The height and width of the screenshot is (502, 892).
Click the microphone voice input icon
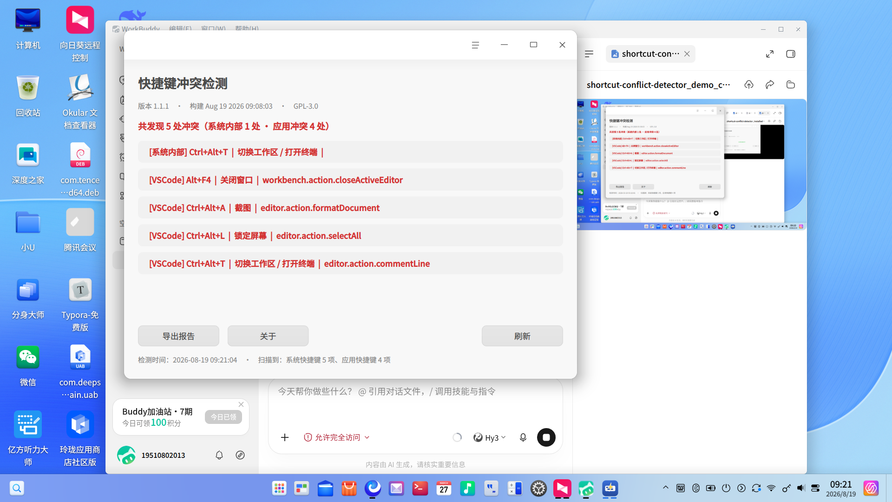pyautogui.click(x=523, y=437)
